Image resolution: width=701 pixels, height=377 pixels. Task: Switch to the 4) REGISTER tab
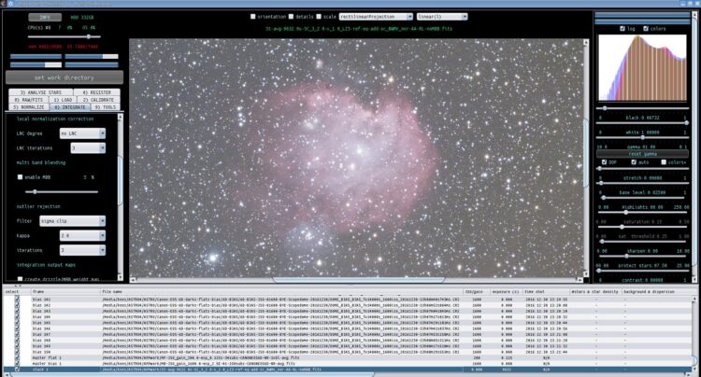97,92
